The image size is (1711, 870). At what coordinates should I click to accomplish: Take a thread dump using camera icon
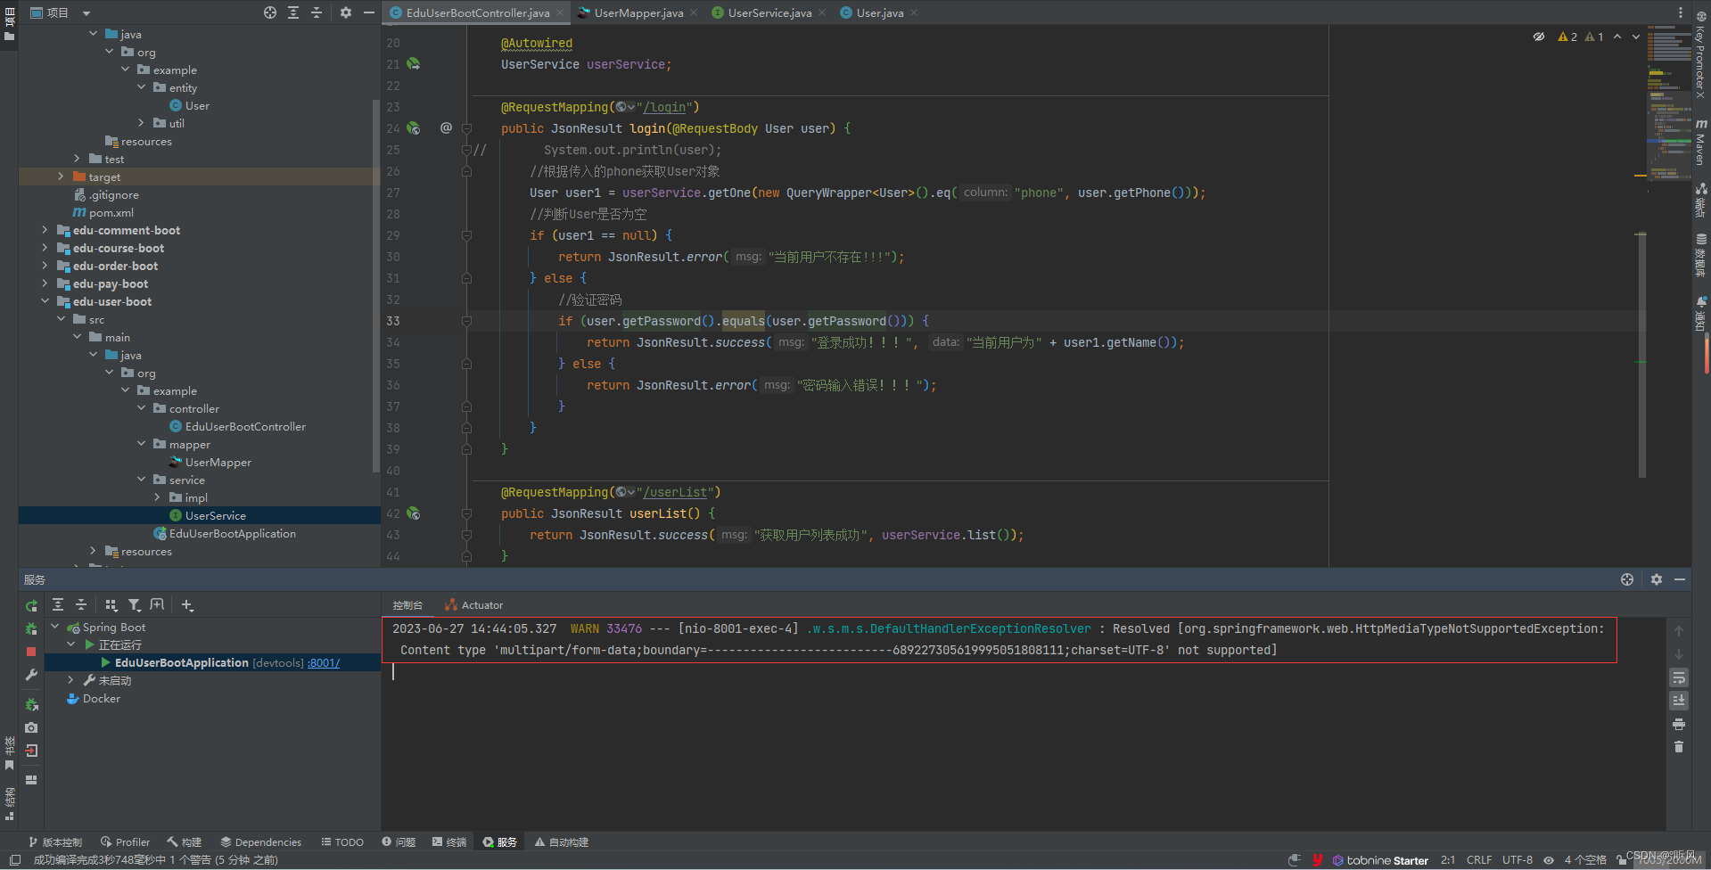point(31,727)
